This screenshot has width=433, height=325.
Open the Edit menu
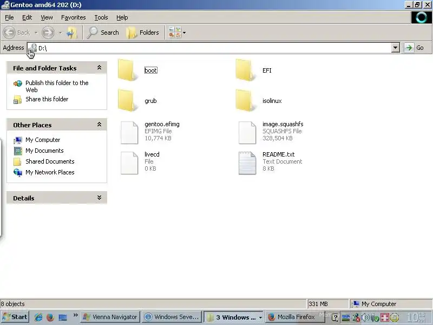pos(27,17)
